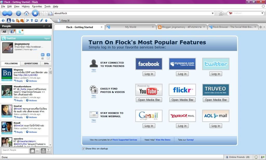Click the back/forward navigation button
The image size is (266, 160).
(x=7, y=13)
